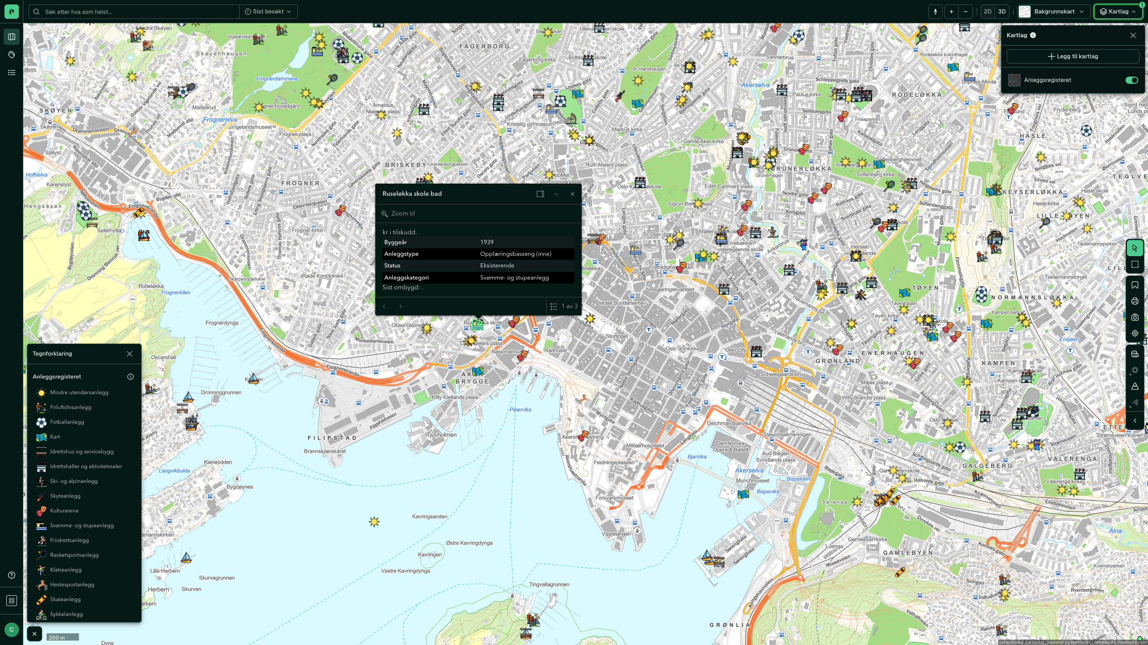The image size is (1148, 645).
Task: Open the user avatar C
Action: click(x=12, y=630)
